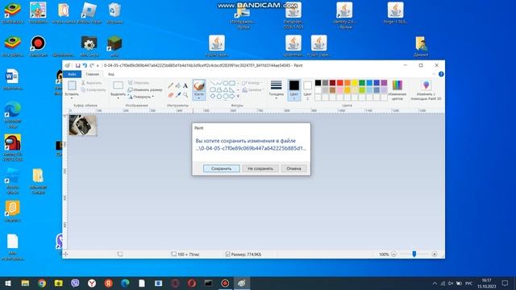Image resolution: width=516 pixels, height=290 pixels.
Task: Click the zoom in plus button
Action: coord(435,255)
